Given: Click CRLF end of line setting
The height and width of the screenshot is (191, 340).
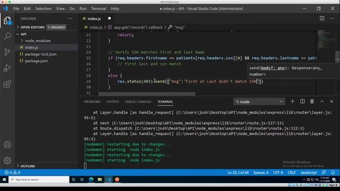Looking at the screenshot, I should [x=292, y=172].
